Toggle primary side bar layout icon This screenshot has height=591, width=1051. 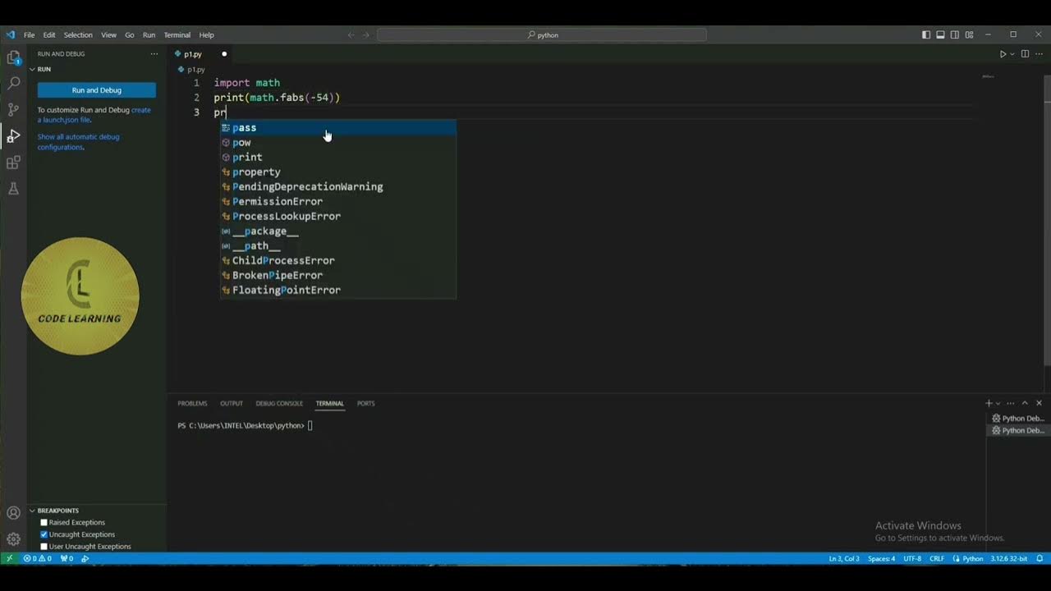click(926, 34)
